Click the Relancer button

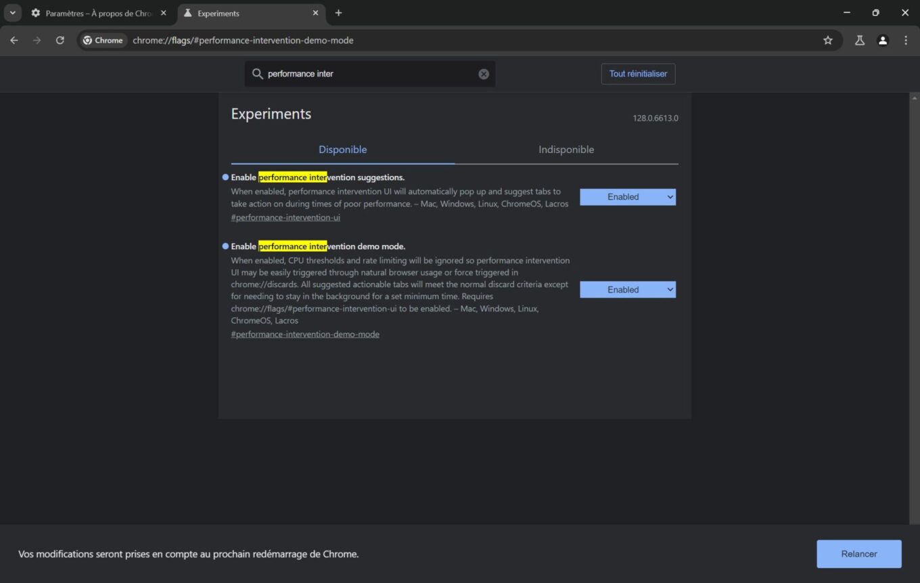pyautogui.click(x=859, y=554)
